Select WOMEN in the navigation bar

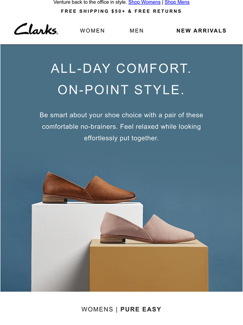92,31
